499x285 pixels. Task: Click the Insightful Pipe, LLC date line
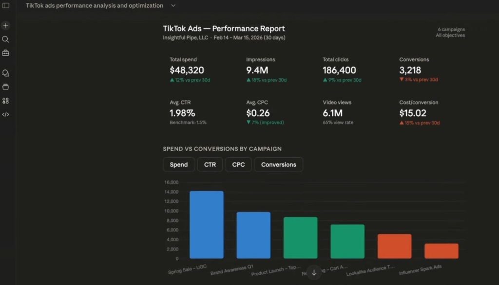pyautogui.click(x=224, y=37)
